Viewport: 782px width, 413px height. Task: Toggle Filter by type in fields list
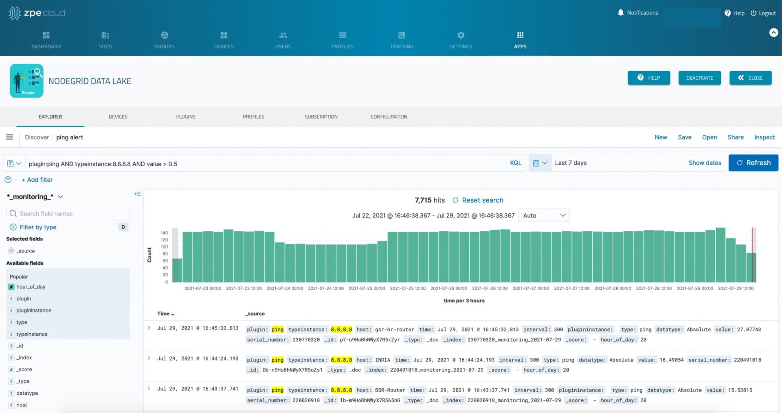pos(38,227)
